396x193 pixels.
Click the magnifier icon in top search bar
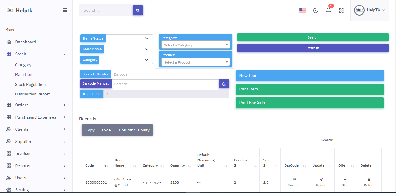point(138,10)
